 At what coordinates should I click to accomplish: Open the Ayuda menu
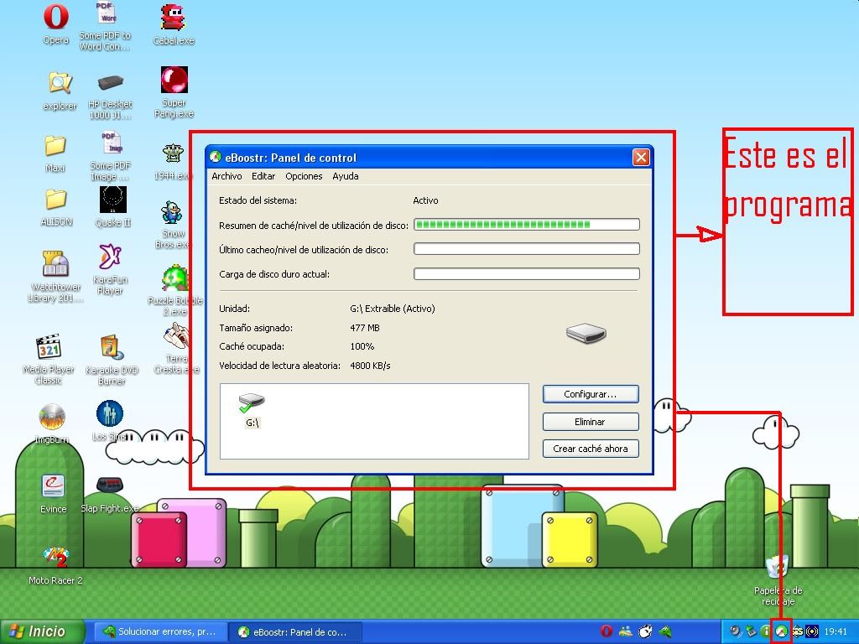pos(346,176)
